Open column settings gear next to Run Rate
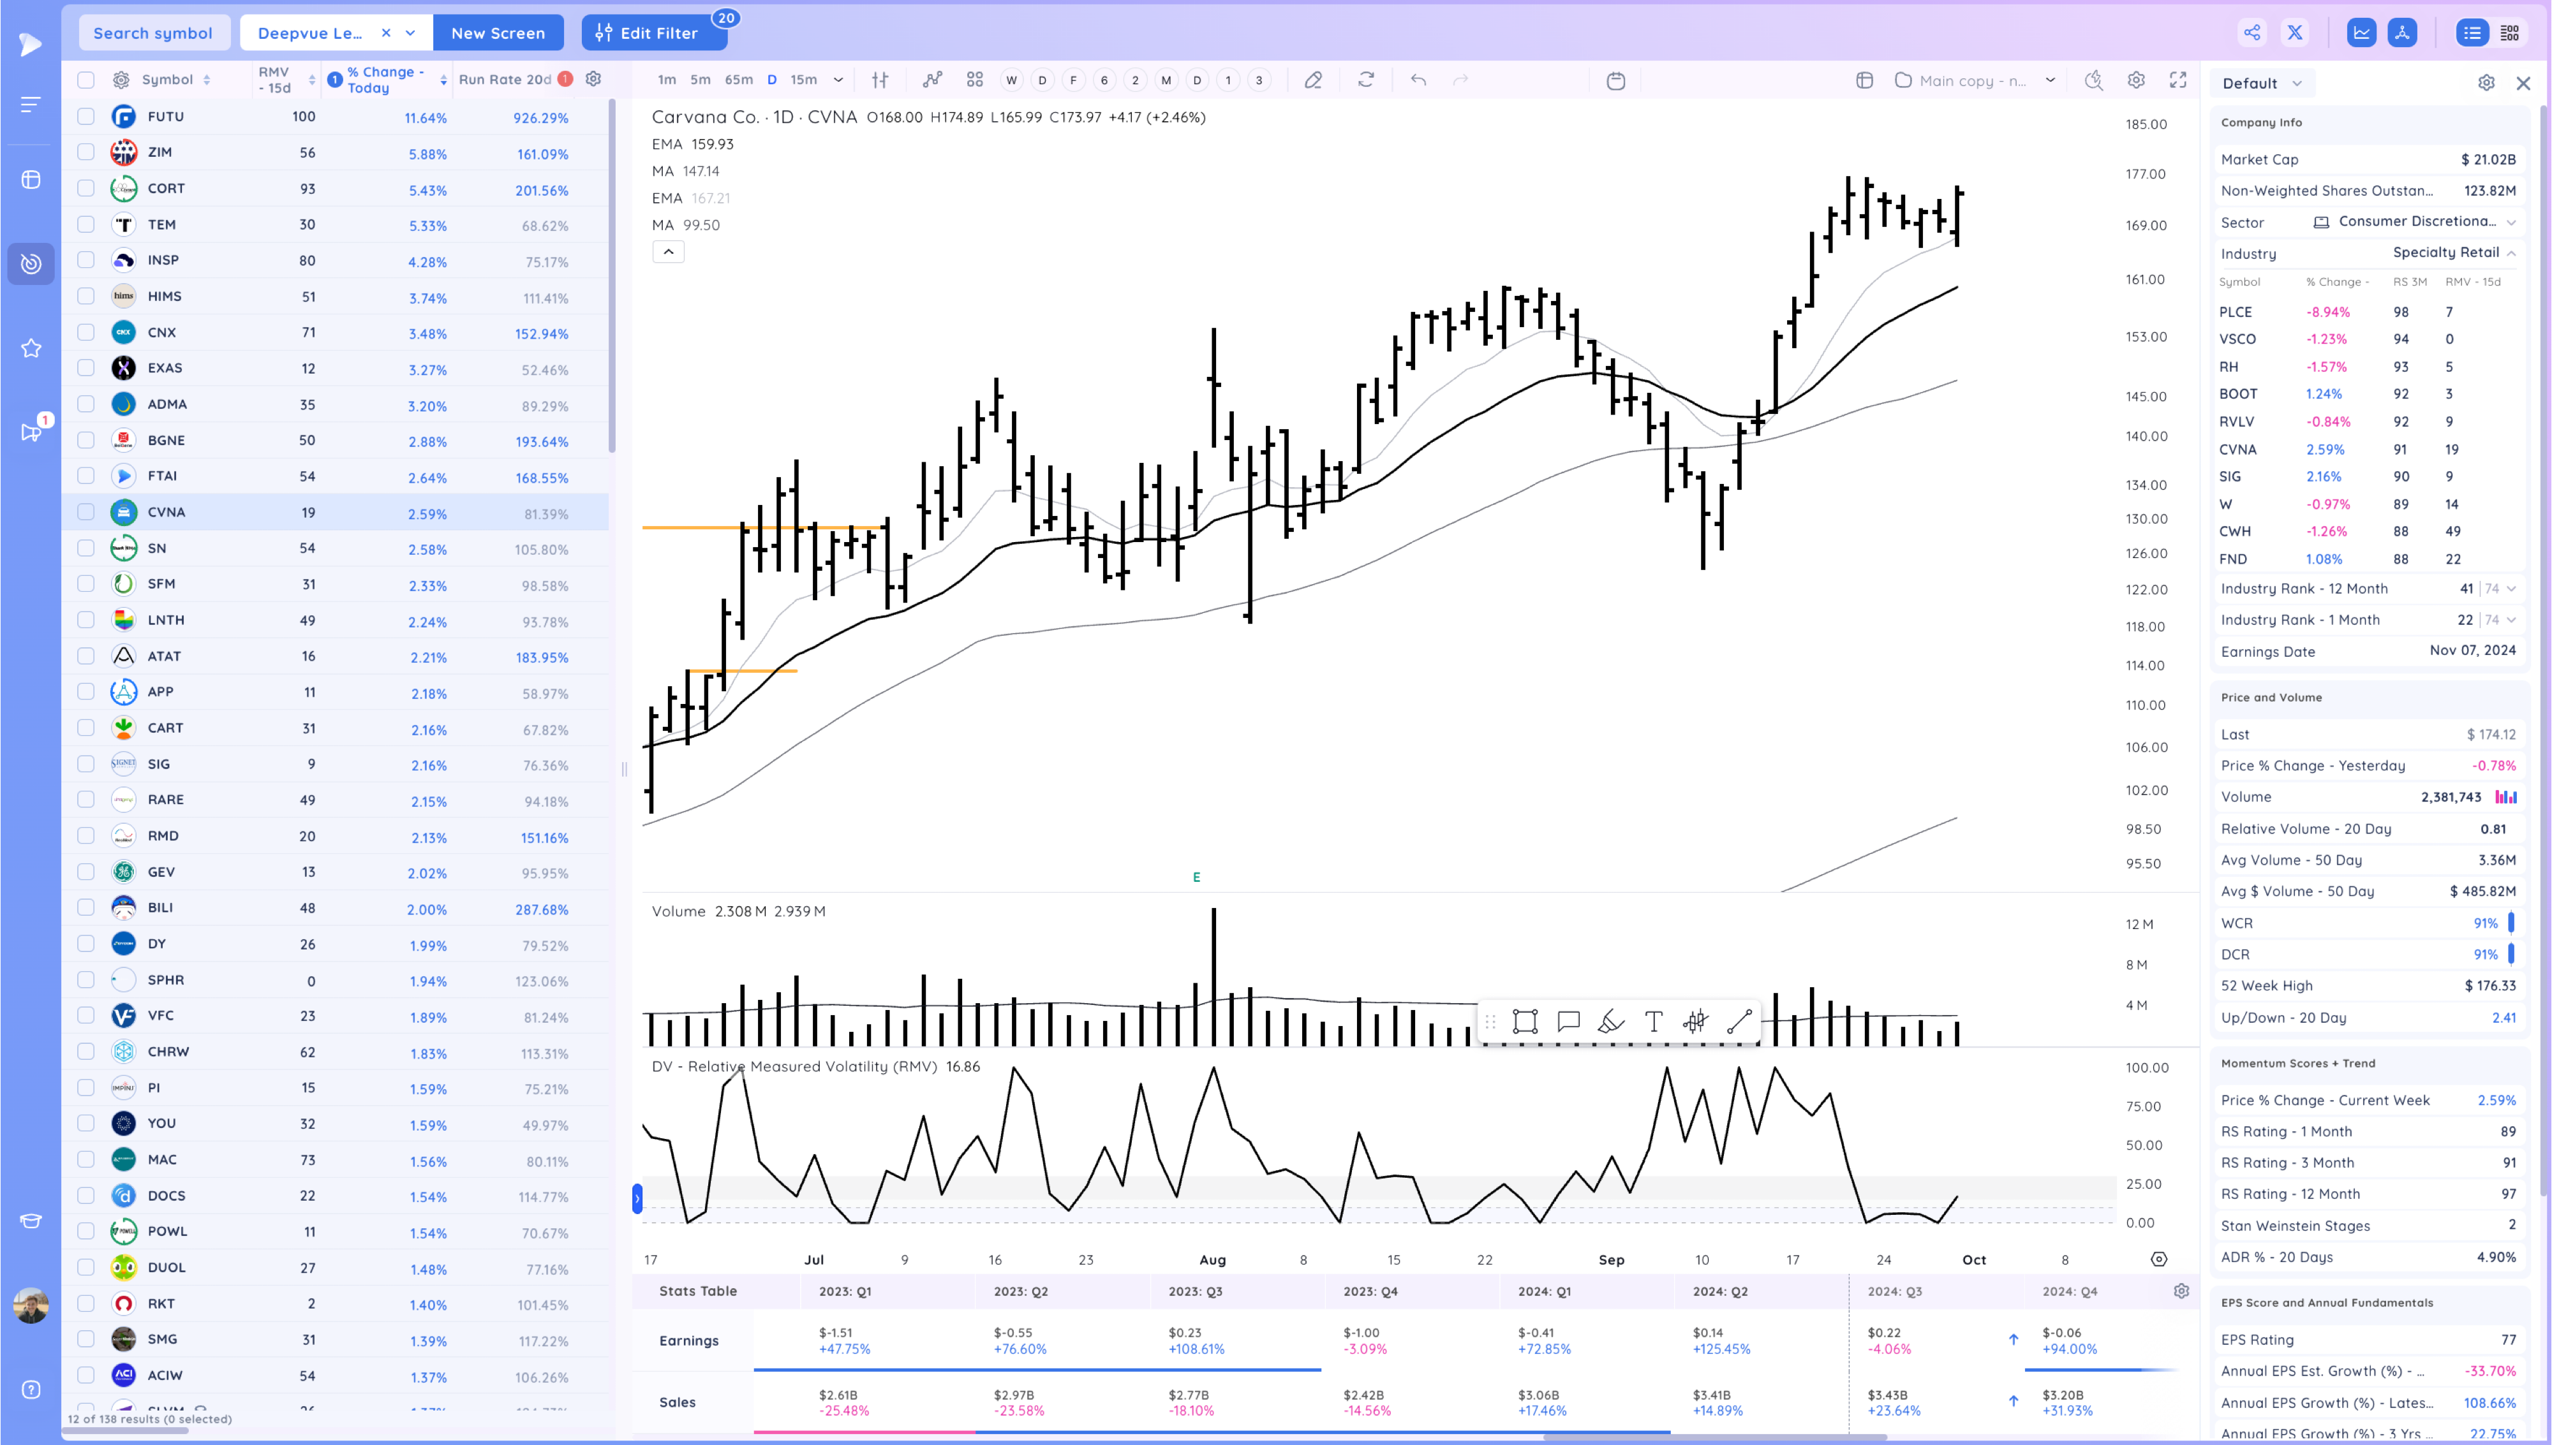Screen dimensions: 2552x1445 tap(593, 80)
